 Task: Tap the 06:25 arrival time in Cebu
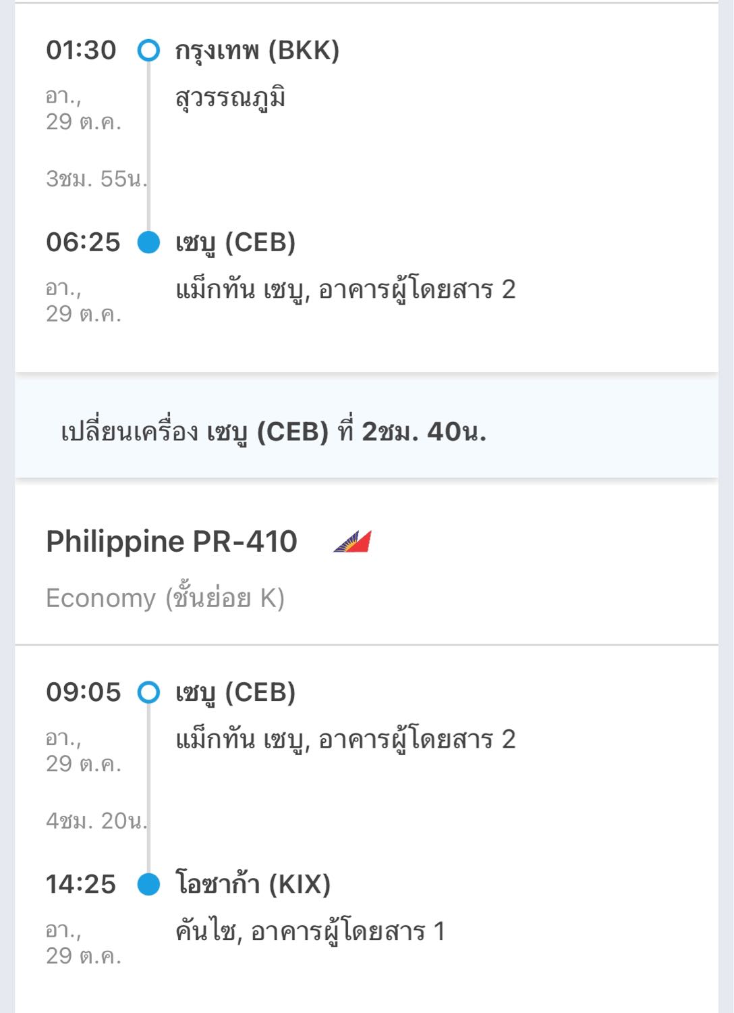83,242
